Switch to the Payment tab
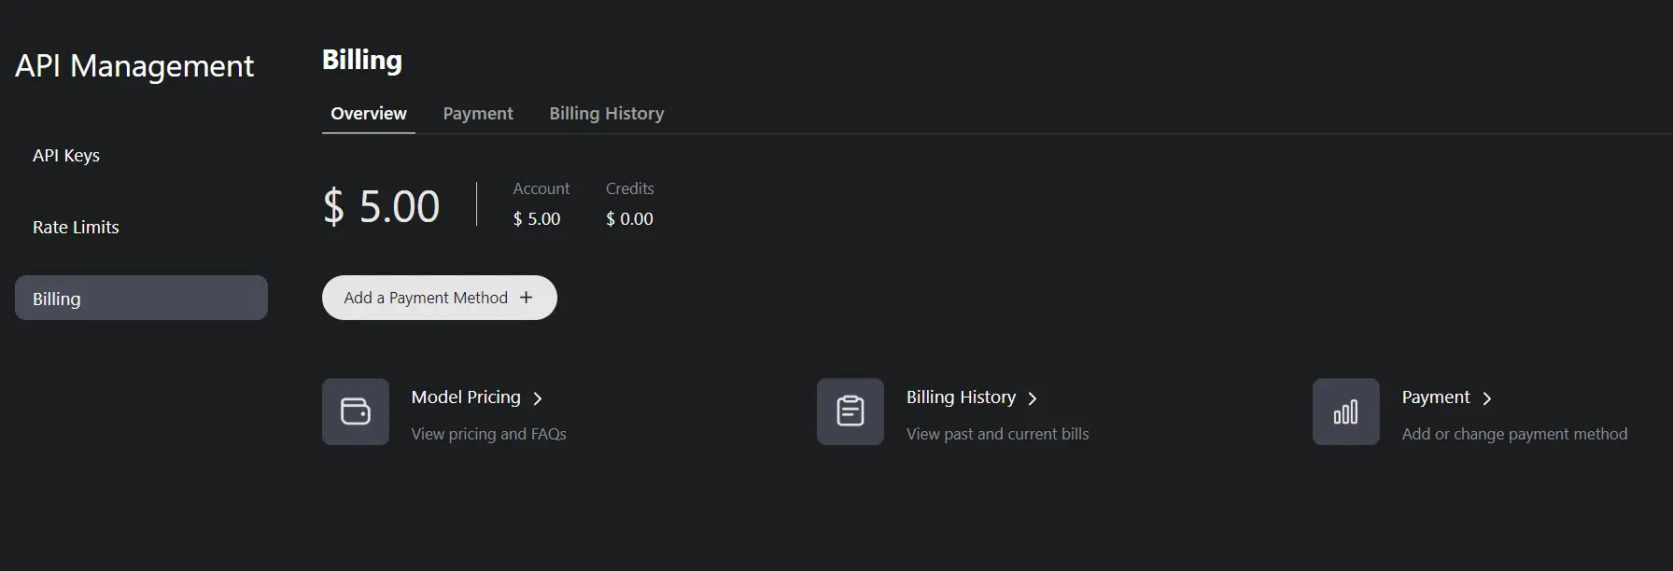1673x571 pixels. point(477,113)
